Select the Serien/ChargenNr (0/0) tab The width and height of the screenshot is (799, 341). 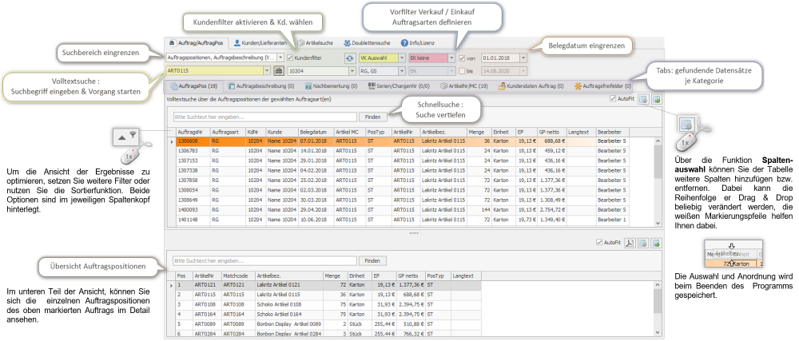399,86
